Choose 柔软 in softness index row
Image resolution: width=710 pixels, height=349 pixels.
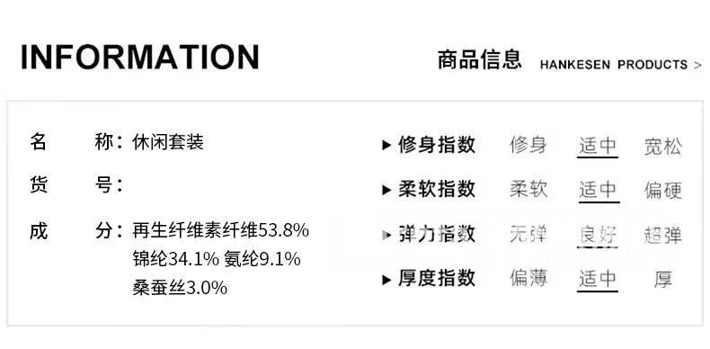pyautogui.click(x=528, y=190)
